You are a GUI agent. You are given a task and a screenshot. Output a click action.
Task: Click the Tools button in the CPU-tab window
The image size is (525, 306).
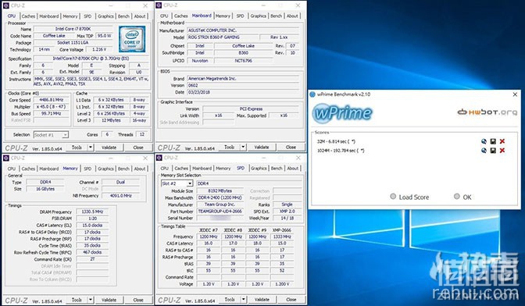(77, 148)
